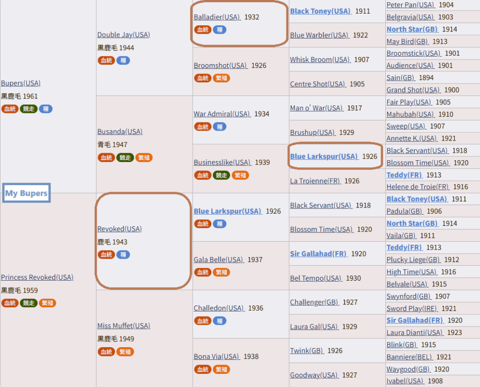Click the 繁殖 badge under Busanda(USA)
Screen dimensions: 480x387
click(143, 157)
